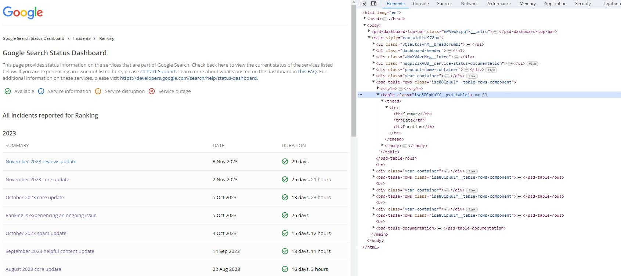Viewport: 621px width, 276px height.
Task: Expand the head node arrow
Action: pyautogui.click(x=365, y=19)
